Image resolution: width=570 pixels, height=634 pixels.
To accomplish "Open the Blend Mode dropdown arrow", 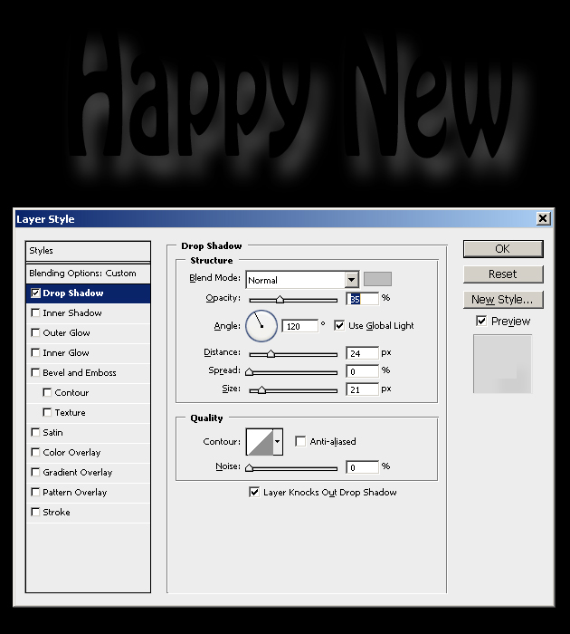I will pos(351,280).
